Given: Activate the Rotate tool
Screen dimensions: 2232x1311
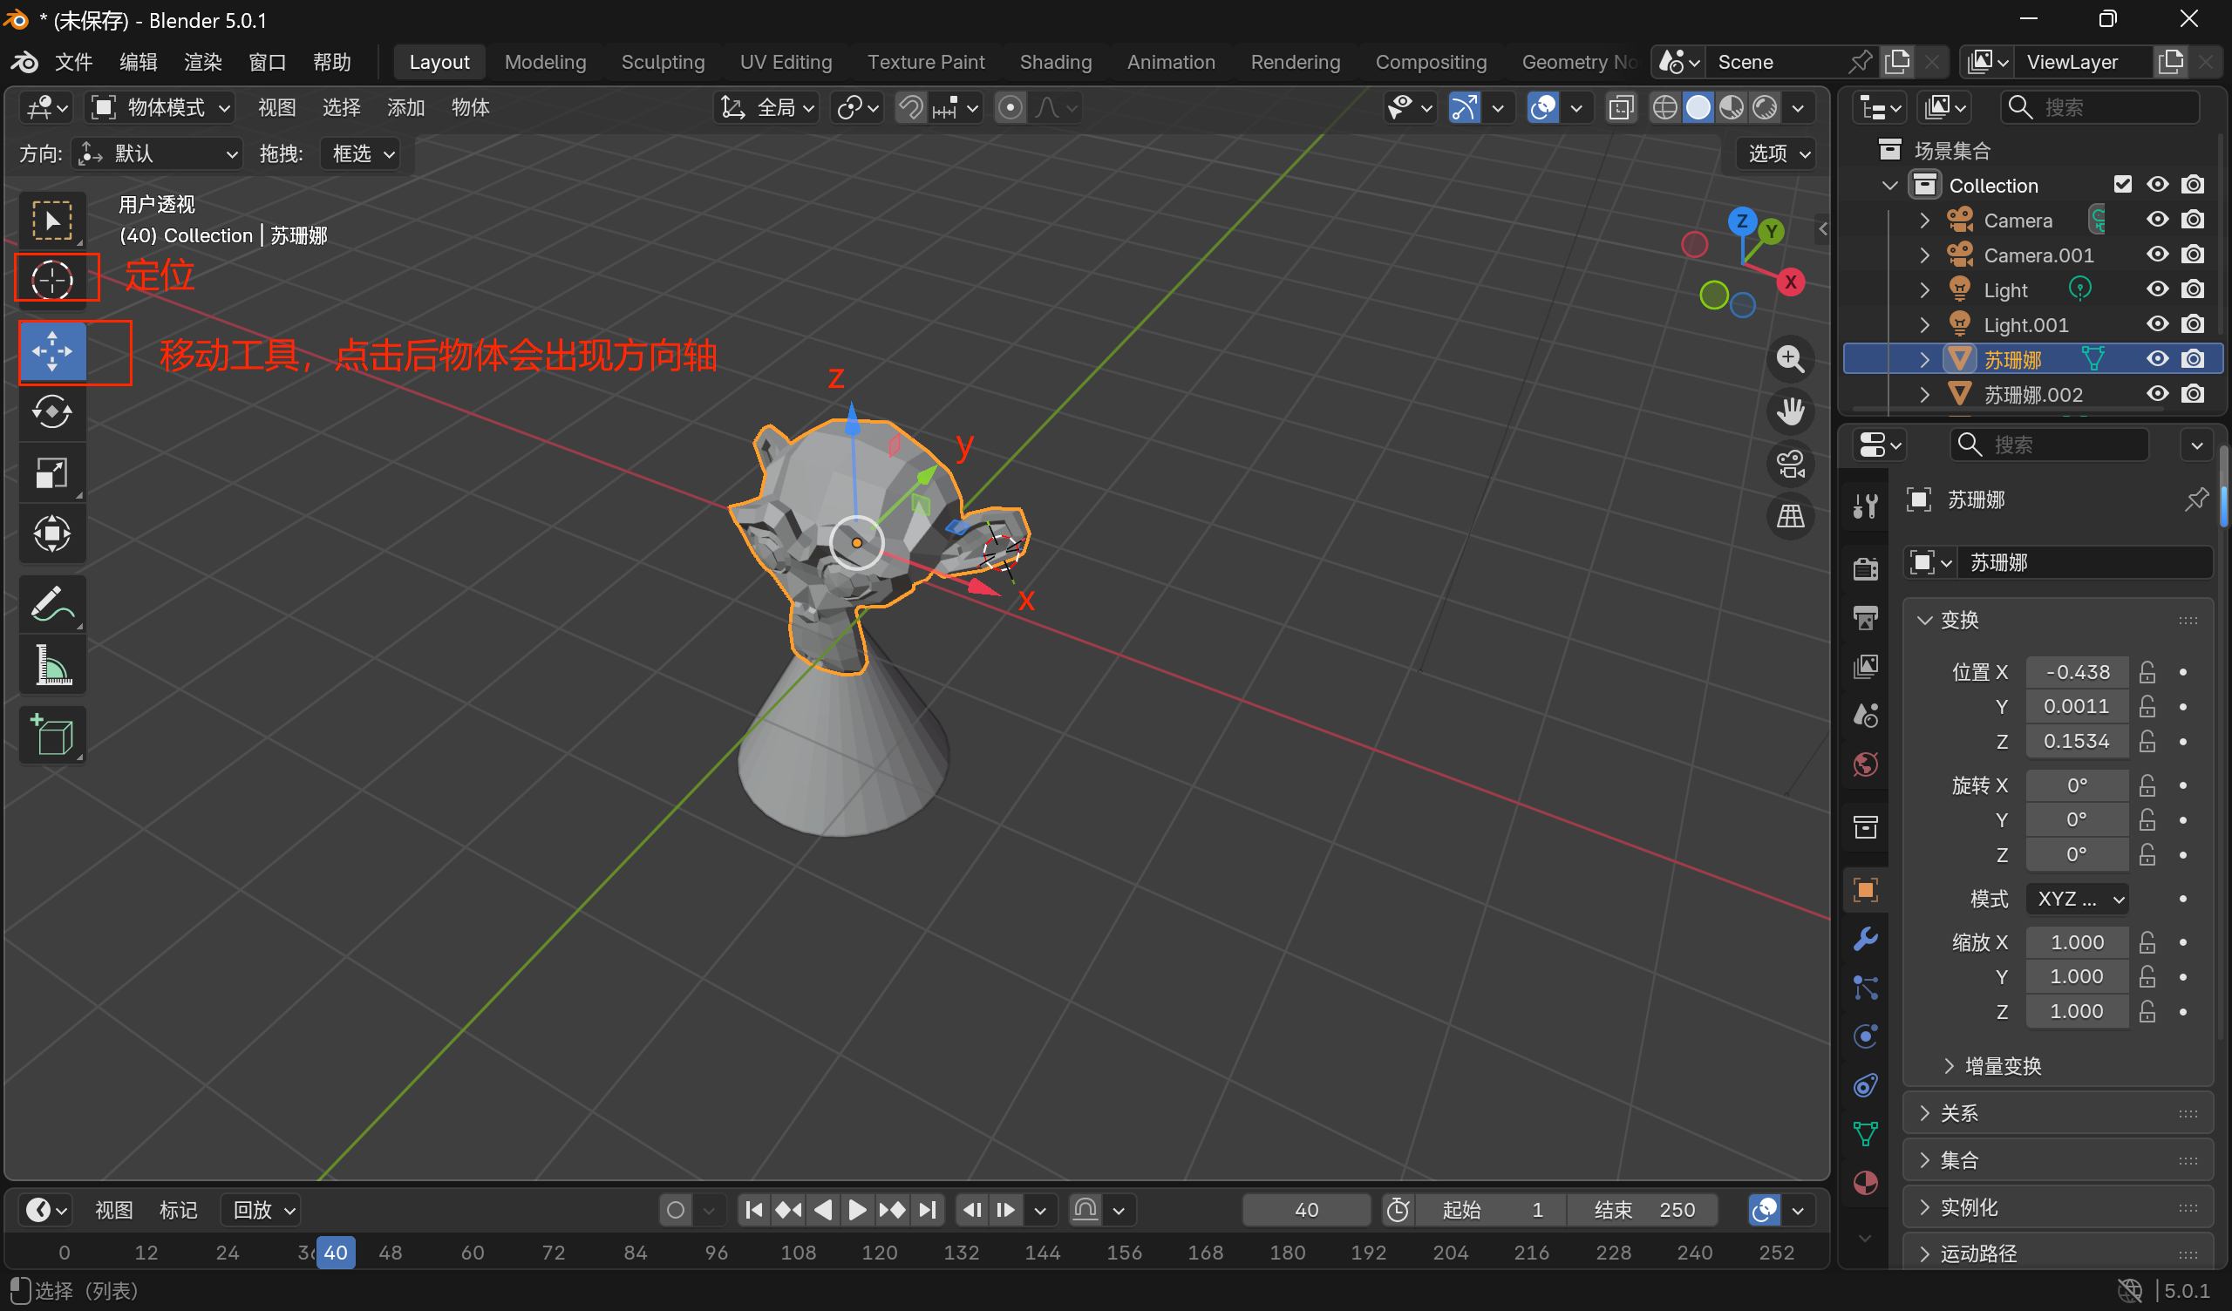Looking at the screenshot, I should tap(52, 412).
